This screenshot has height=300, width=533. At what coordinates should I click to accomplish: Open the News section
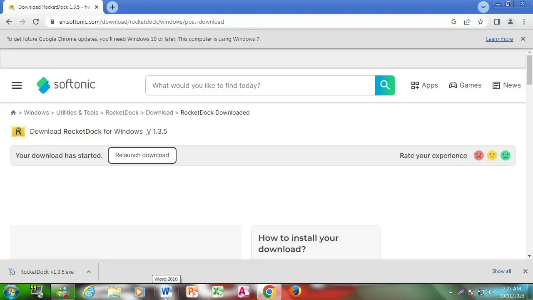click(506, 85)
